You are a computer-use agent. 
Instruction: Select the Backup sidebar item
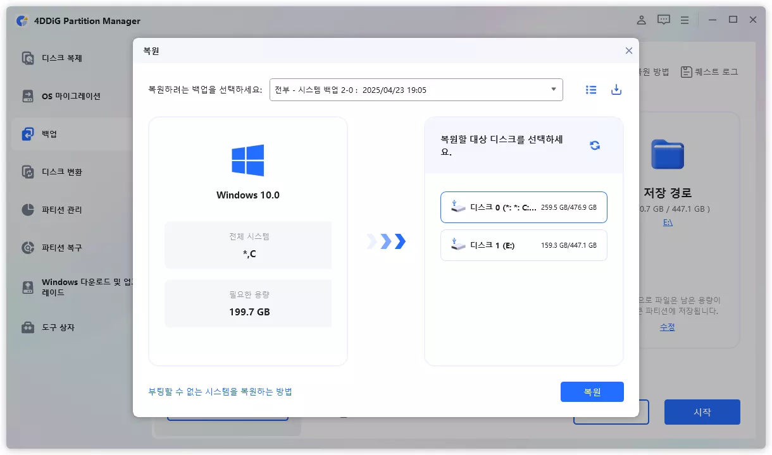pyautogui.click(x=73, y=134)
